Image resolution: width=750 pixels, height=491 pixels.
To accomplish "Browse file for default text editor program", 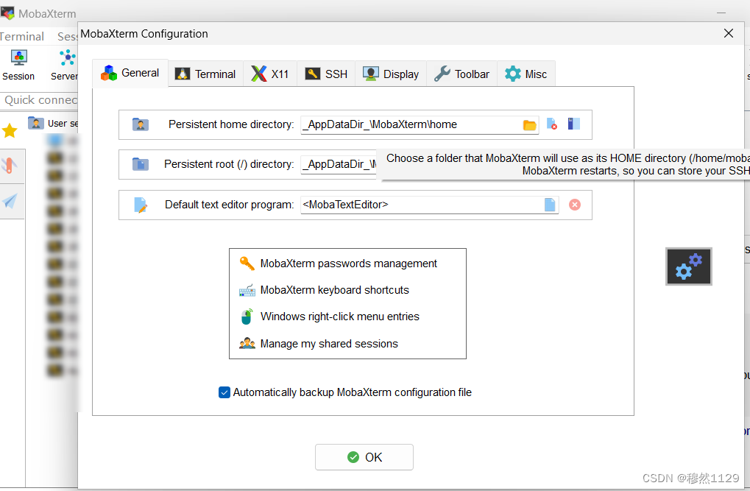I will click(550, 205).
